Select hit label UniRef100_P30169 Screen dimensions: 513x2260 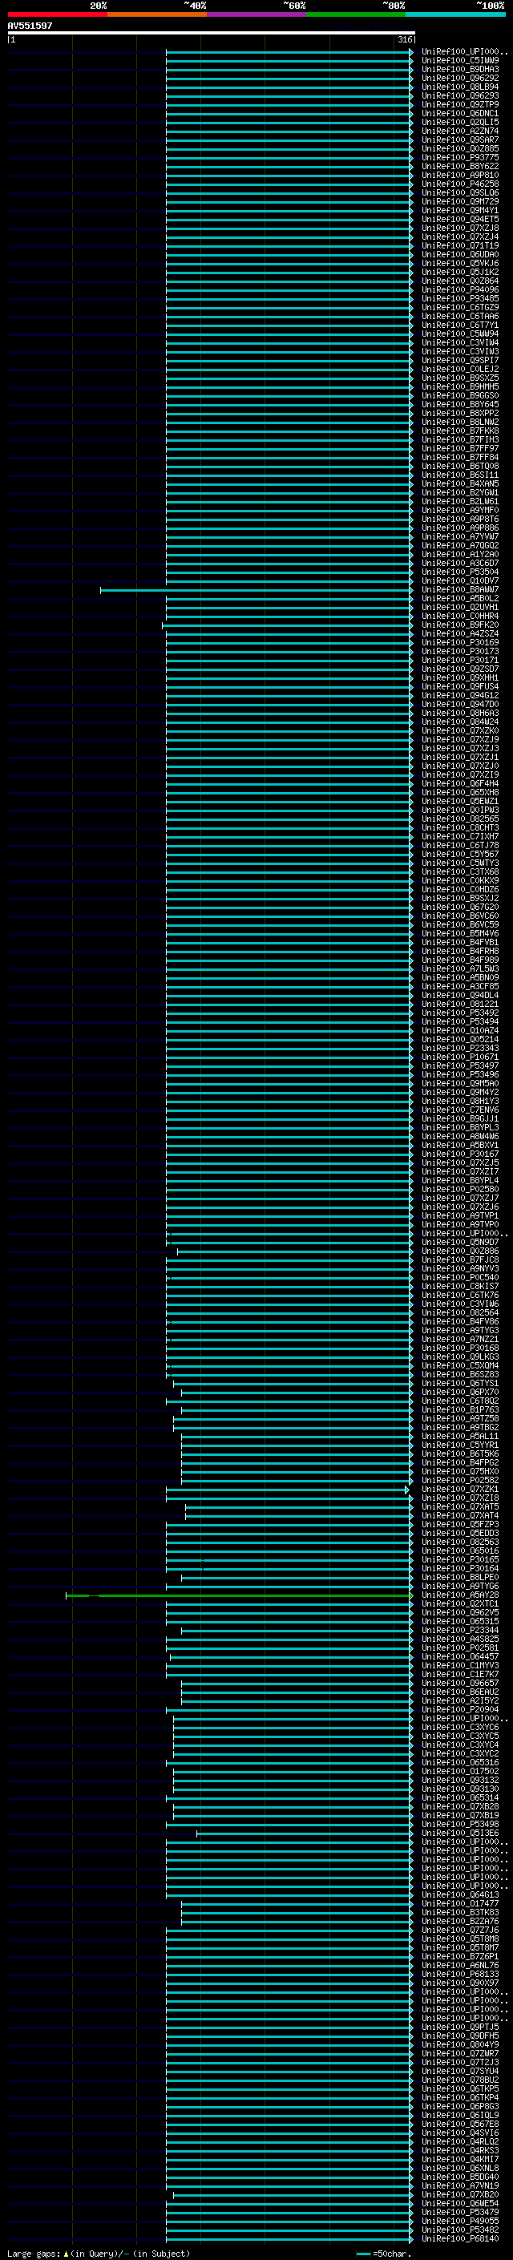pyautogui.click(x=460, y=642)
